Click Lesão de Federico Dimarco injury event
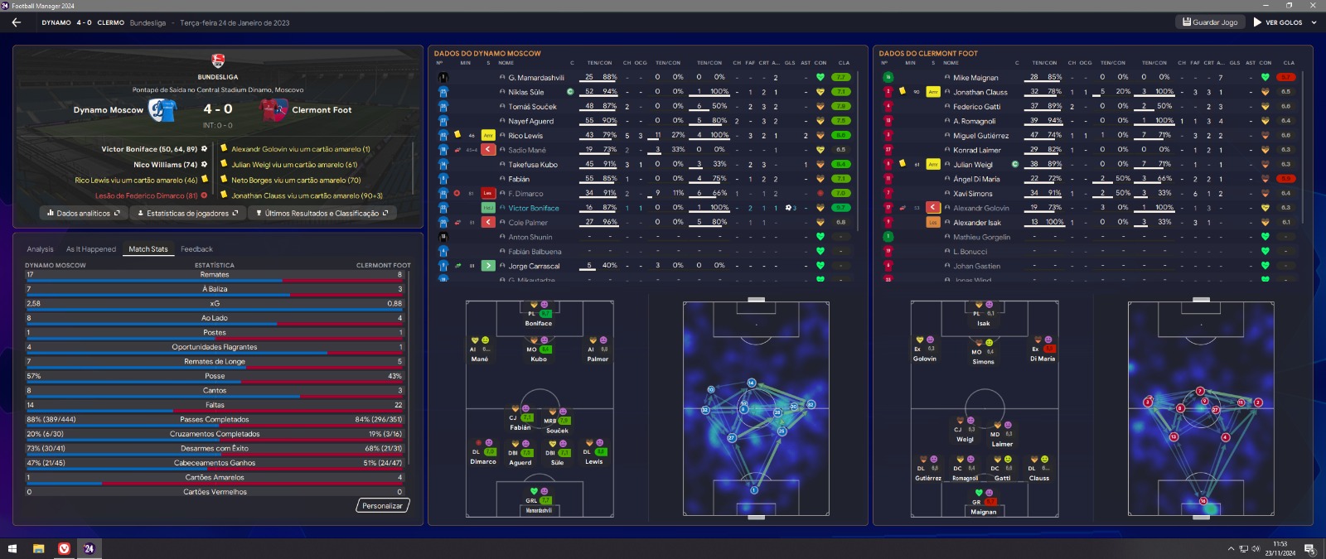This screenshot has width=1326, height=559. 151,196
